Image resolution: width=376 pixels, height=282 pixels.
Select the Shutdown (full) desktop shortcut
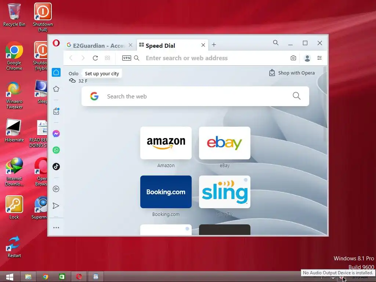coord(43,17)
